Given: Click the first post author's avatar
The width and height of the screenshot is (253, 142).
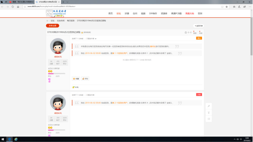Looking at the screenshot, I should click(58, 46).
